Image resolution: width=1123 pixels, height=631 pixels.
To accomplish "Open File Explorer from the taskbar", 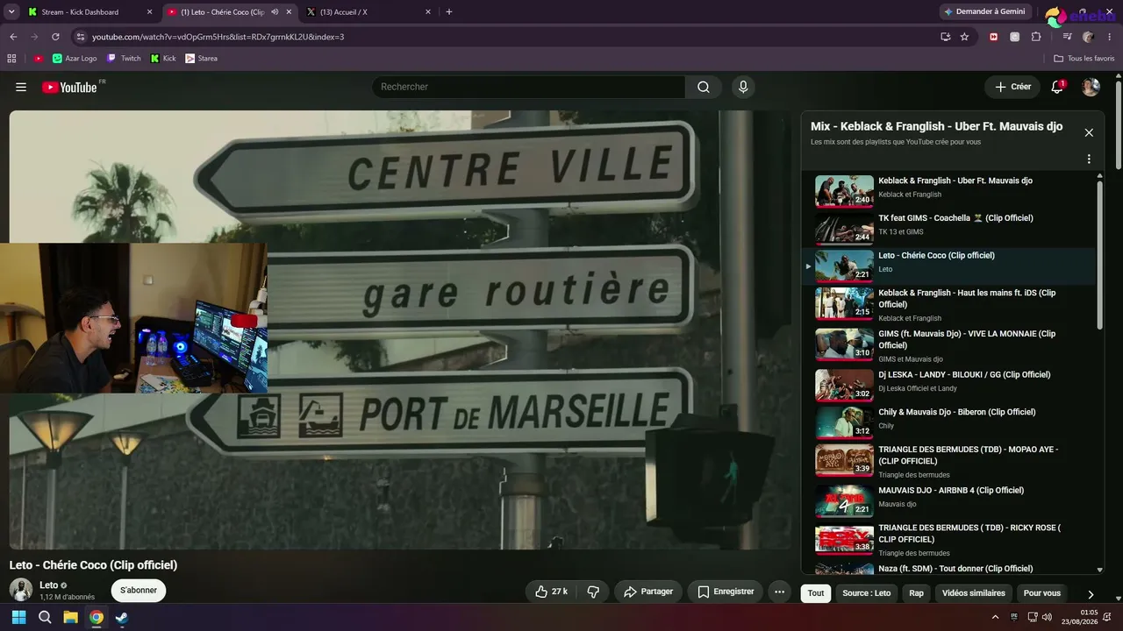I will 70,617.
